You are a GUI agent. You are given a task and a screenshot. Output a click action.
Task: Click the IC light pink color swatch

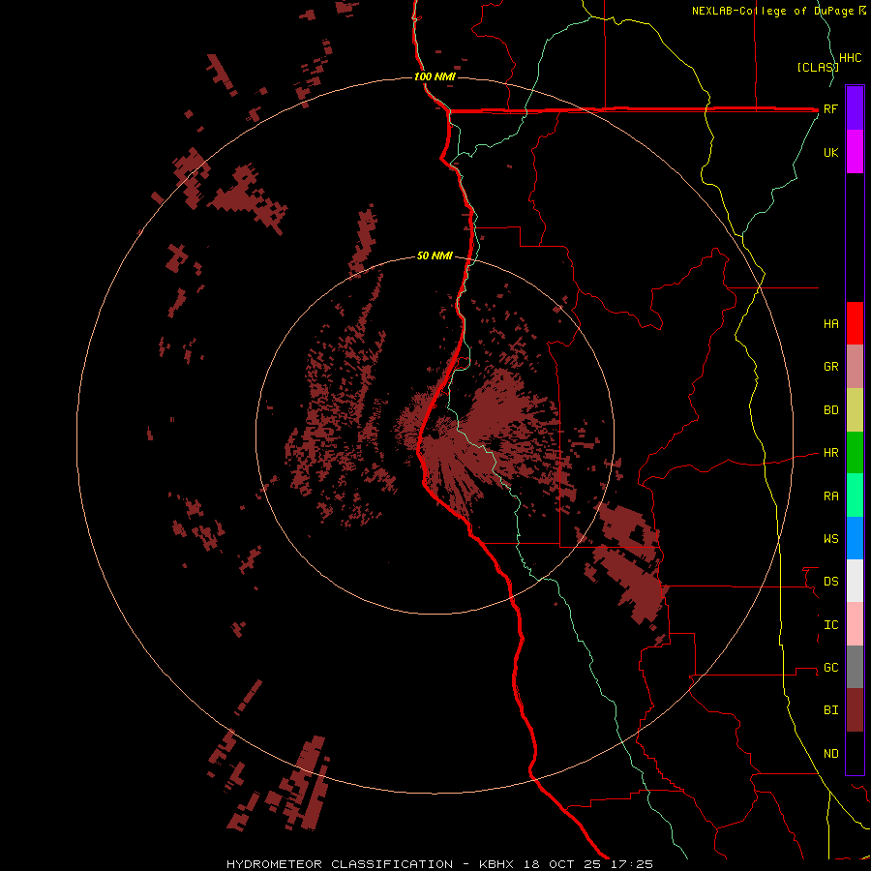(x=855, y=624)
